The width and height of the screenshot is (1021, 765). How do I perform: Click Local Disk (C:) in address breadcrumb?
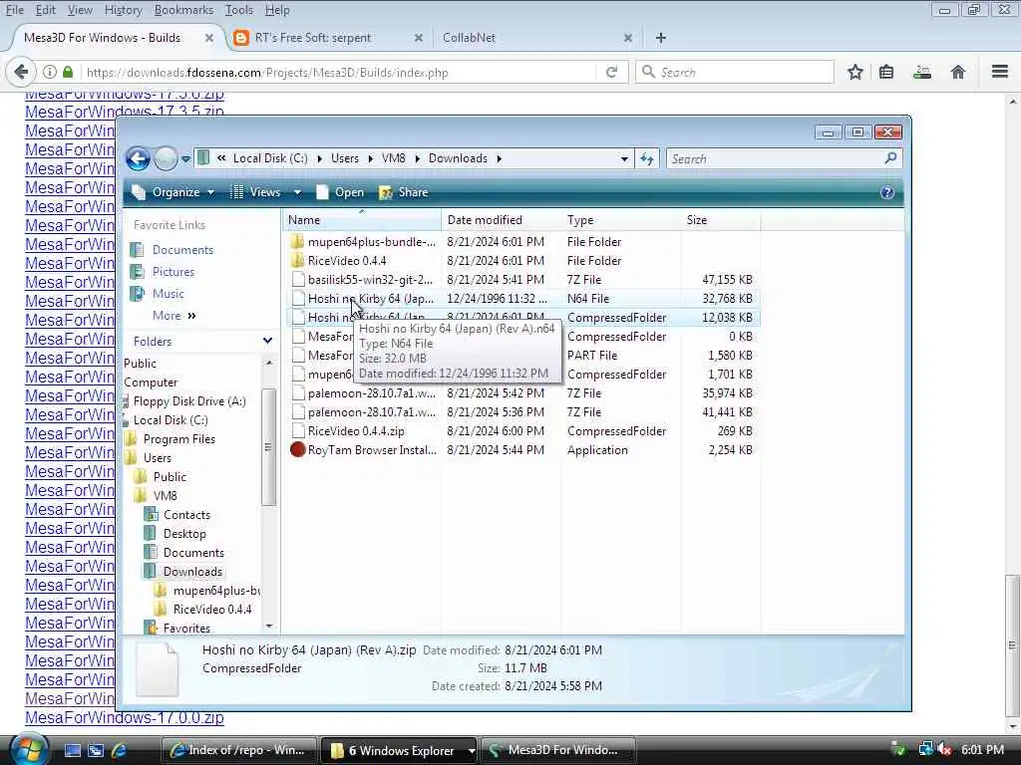(270, 158)
